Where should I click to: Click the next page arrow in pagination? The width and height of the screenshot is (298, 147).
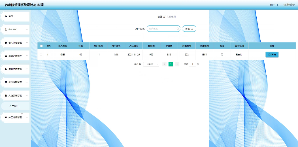(x=177, y=64)
